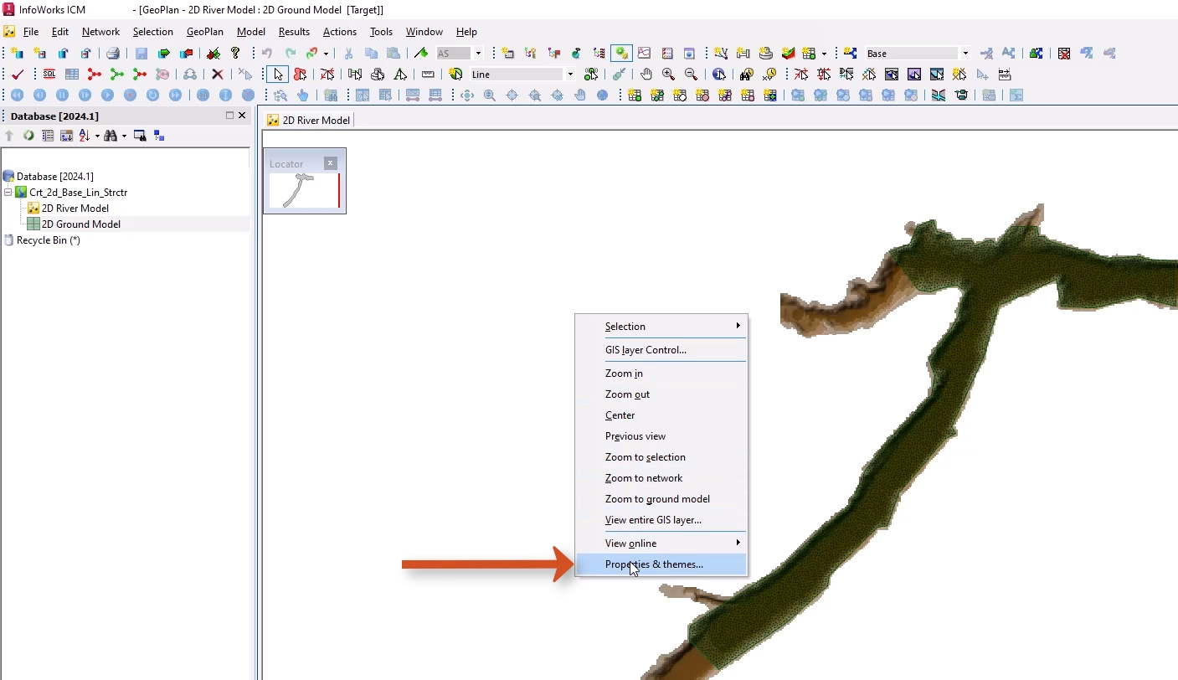Click the A-Z sort icon in Database panel
This screenshot has height=680, width=1178.
pyautogui.click(x=84, y=136)
